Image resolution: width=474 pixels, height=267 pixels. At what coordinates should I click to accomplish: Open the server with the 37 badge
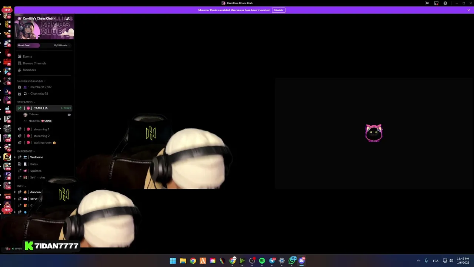(x=7, y=15)
